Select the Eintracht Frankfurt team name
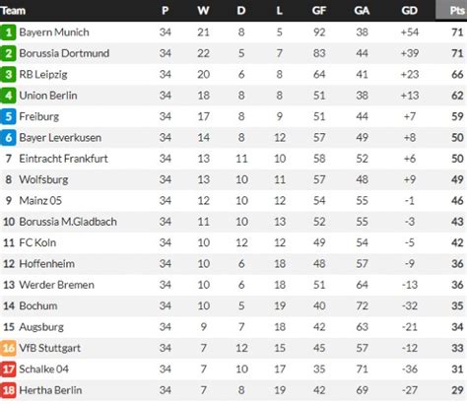Viewport: 467px width, 404px height. pyautogui.click(x=63, y=159)
